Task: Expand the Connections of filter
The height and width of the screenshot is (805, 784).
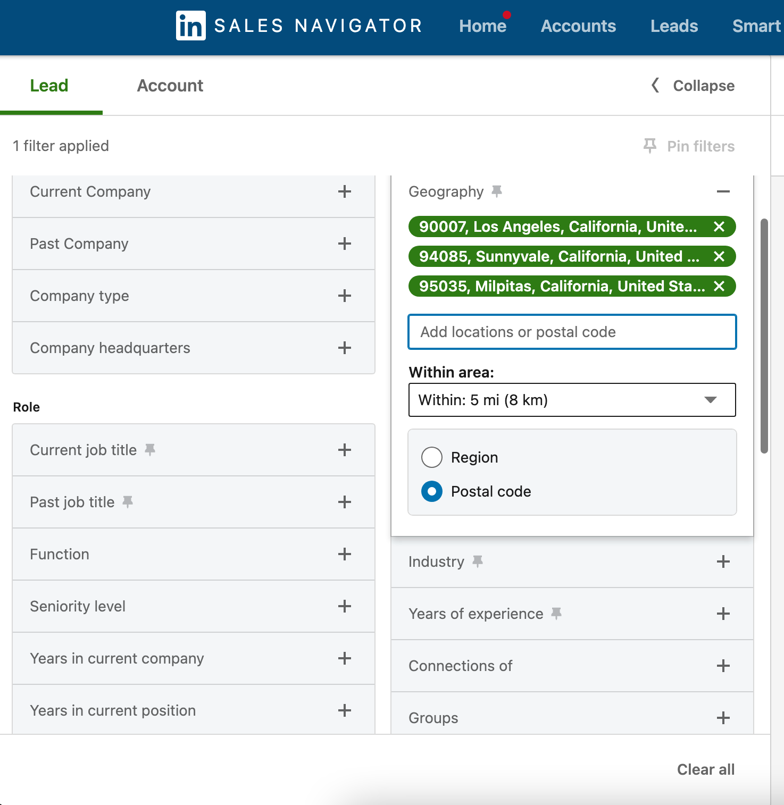Action: pos(723,666)
